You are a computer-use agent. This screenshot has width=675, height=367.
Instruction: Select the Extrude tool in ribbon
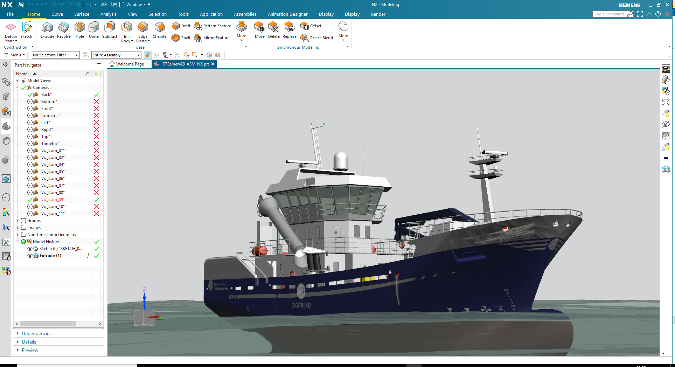[47, 28]
